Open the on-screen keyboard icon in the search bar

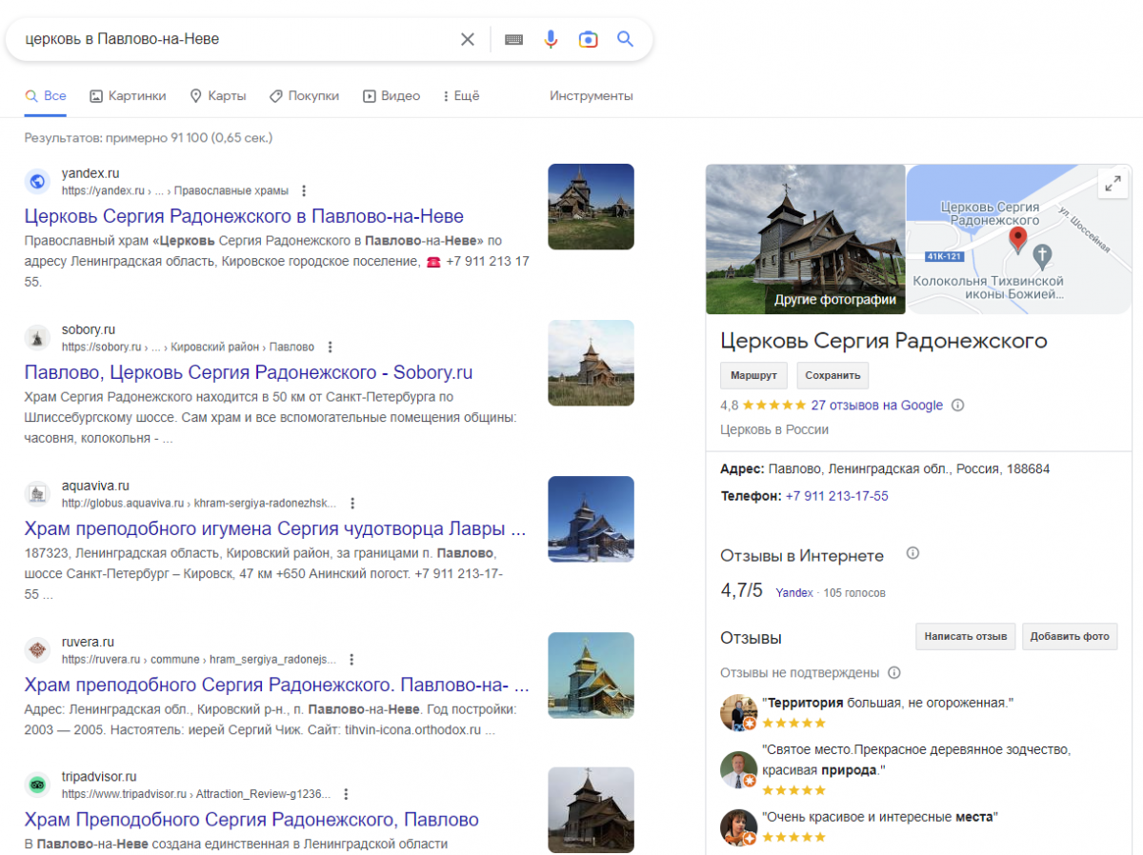(x=514, y=39)
